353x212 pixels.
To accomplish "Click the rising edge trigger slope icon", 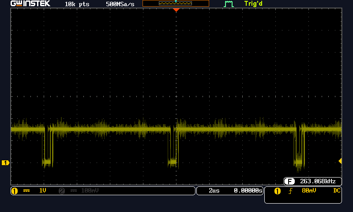I will [290, 191].
